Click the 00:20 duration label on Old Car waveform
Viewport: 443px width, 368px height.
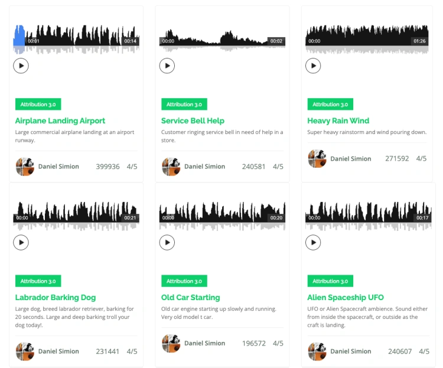(276, 217)
